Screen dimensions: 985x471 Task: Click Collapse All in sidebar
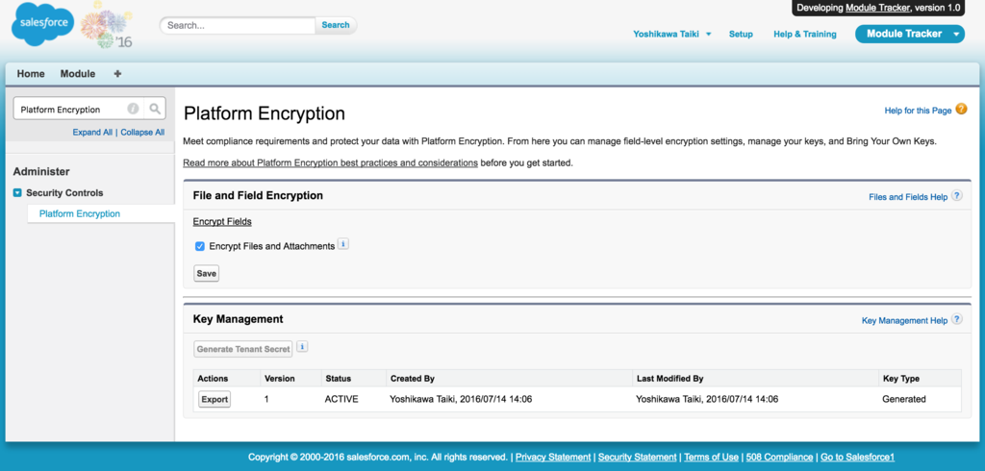tap(142, 132)
